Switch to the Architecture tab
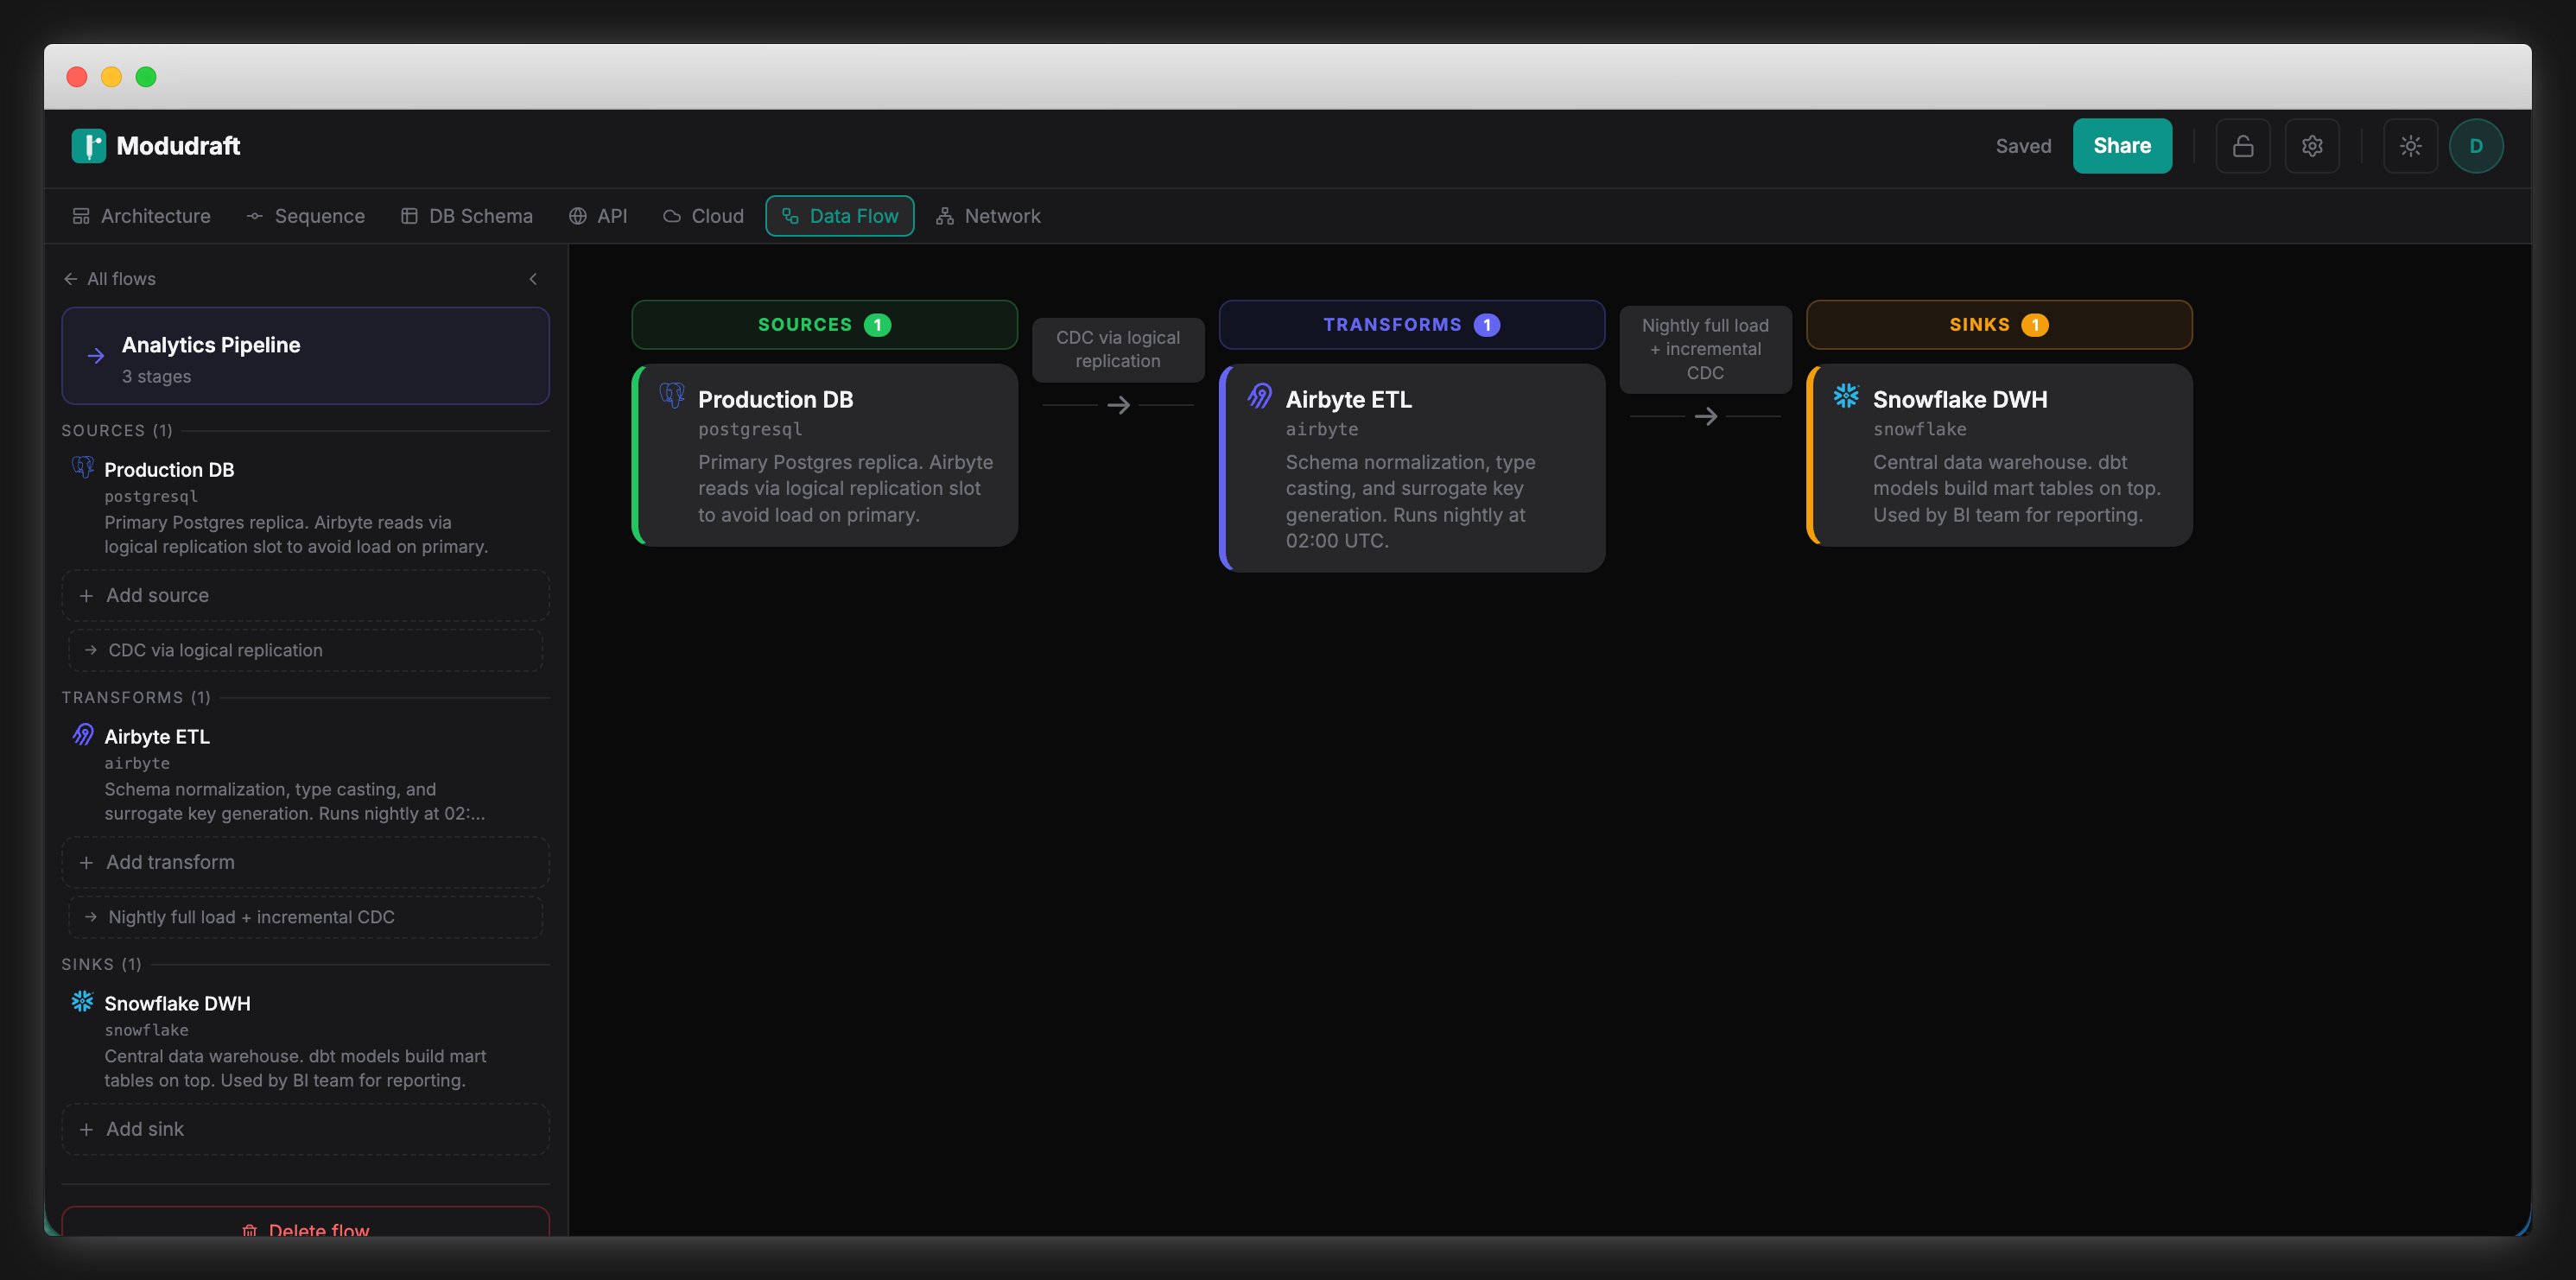The image size is (2576, 1280). coord(141,216)
